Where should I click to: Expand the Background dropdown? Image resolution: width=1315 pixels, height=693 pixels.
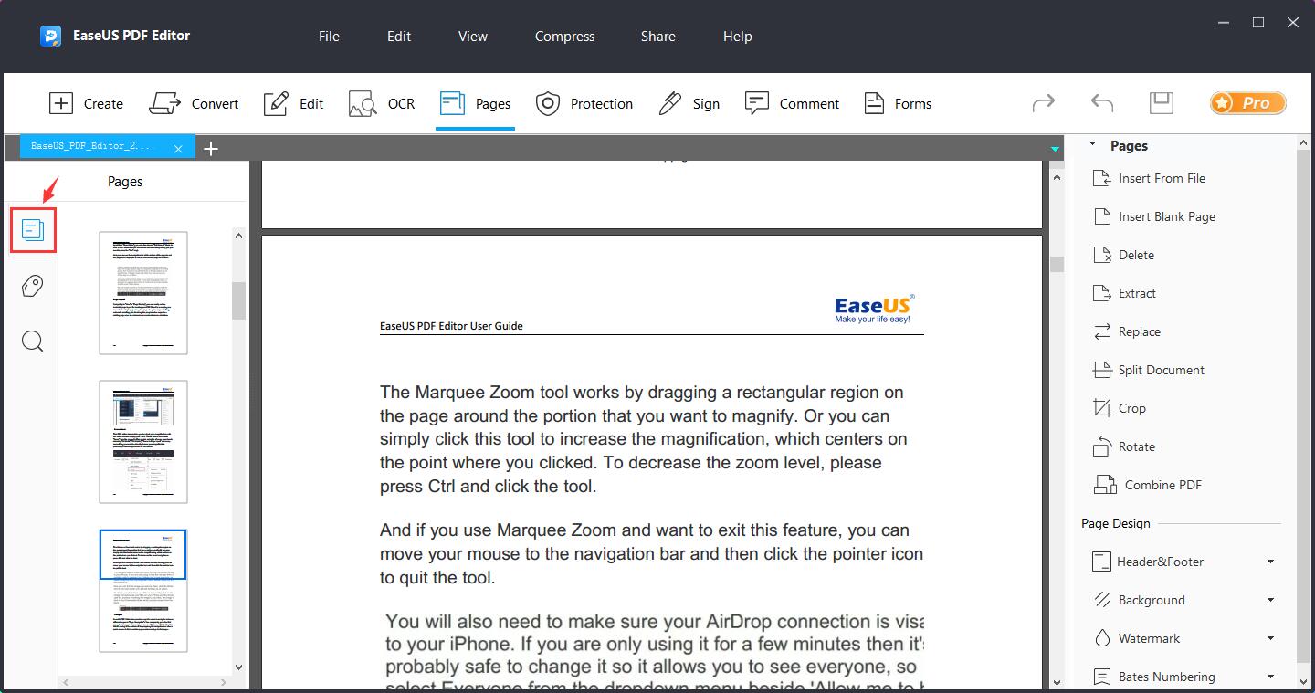click(x=1270, y=600)
